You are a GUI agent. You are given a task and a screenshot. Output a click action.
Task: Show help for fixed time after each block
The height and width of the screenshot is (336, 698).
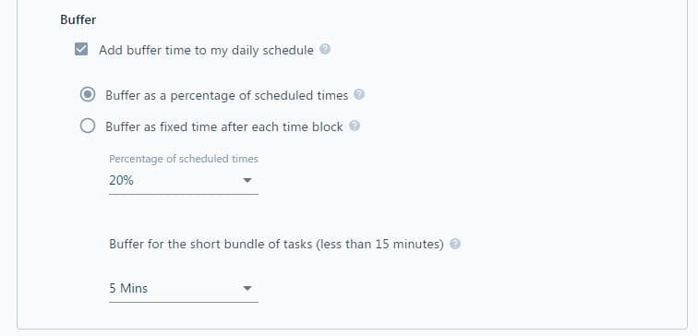coord(355,126)
